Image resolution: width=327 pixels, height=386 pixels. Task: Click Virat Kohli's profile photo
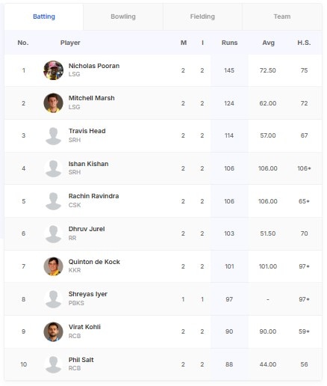53,331
